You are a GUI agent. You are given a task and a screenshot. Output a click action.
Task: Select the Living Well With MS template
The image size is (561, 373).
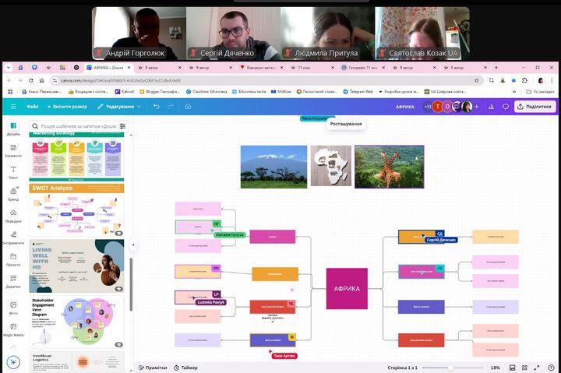(76, 266)
